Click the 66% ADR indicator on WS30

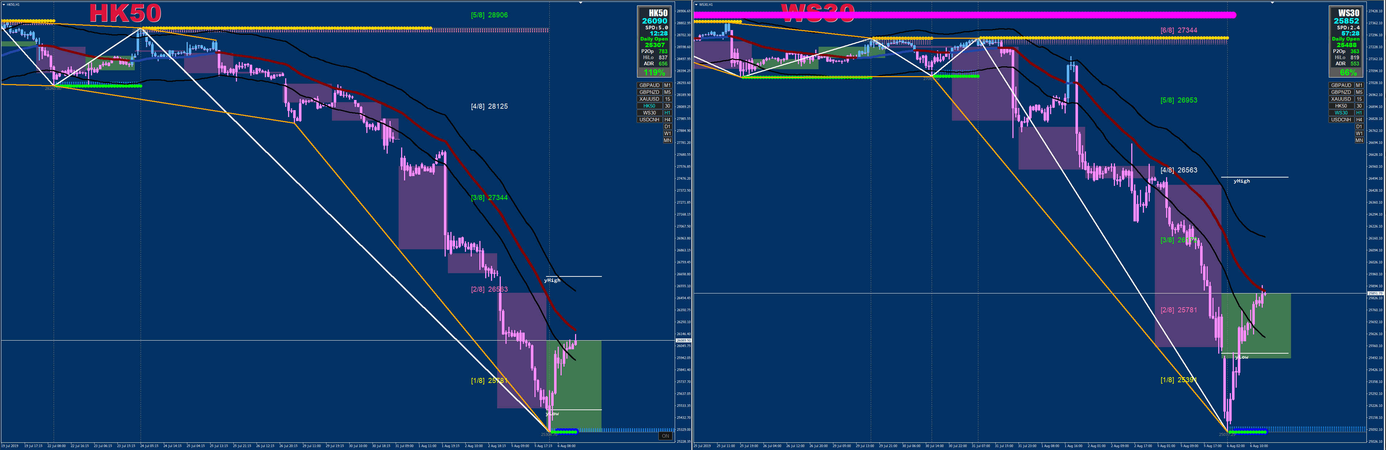point(1348,72)
